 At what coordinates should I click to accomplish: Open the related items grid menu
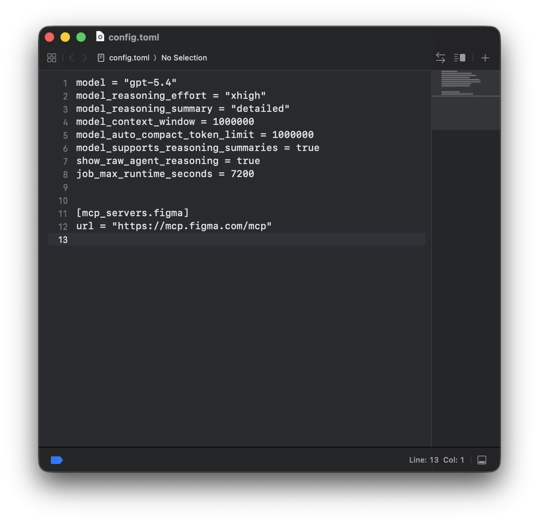pyautogui.click(x=51, y=58)
